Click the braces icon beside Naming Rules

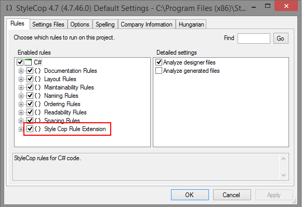tap(38, 96)
